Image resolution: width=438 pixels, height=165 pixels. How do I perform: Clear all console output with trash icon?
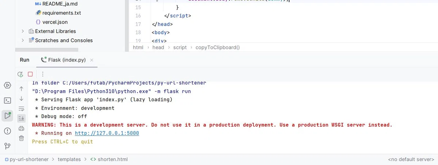tap(21, 138)
